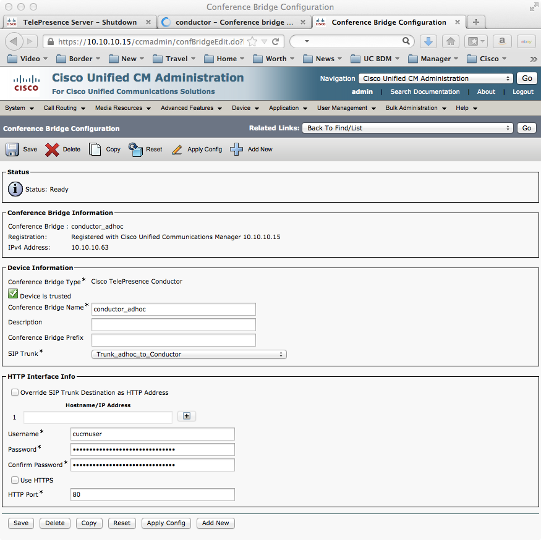Open the Navigation dropdown

click(436, 78)
